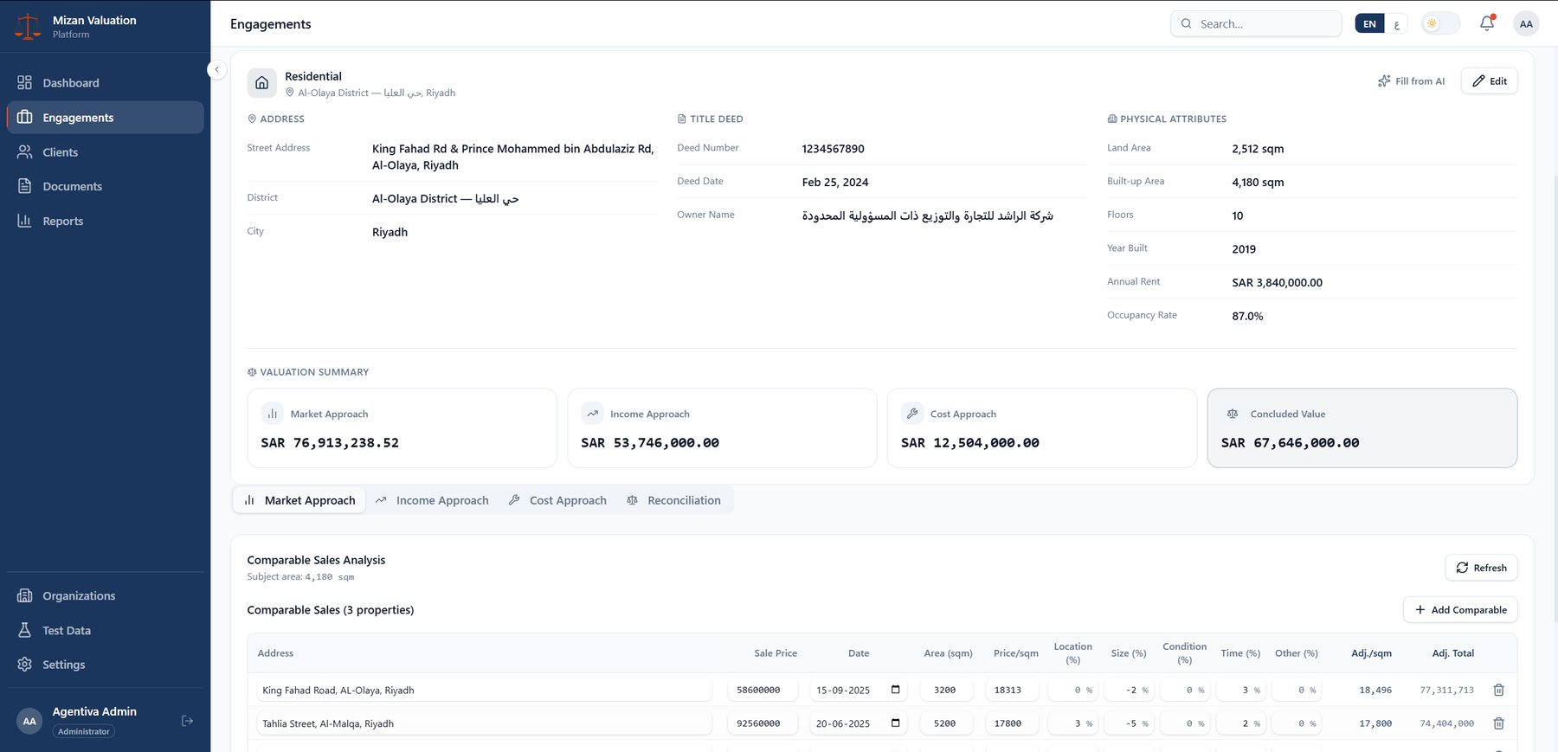Open the Engagements sidebar item

[105, 118]
